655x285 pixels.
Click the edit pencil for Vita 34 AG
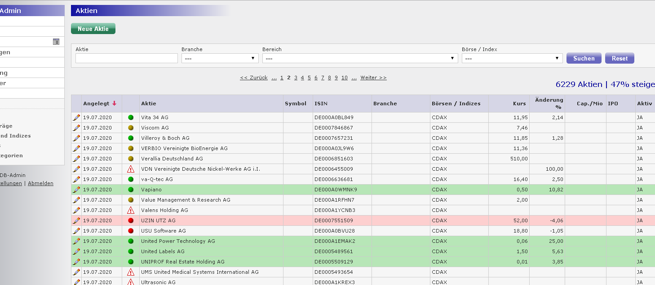pos(76,117)
